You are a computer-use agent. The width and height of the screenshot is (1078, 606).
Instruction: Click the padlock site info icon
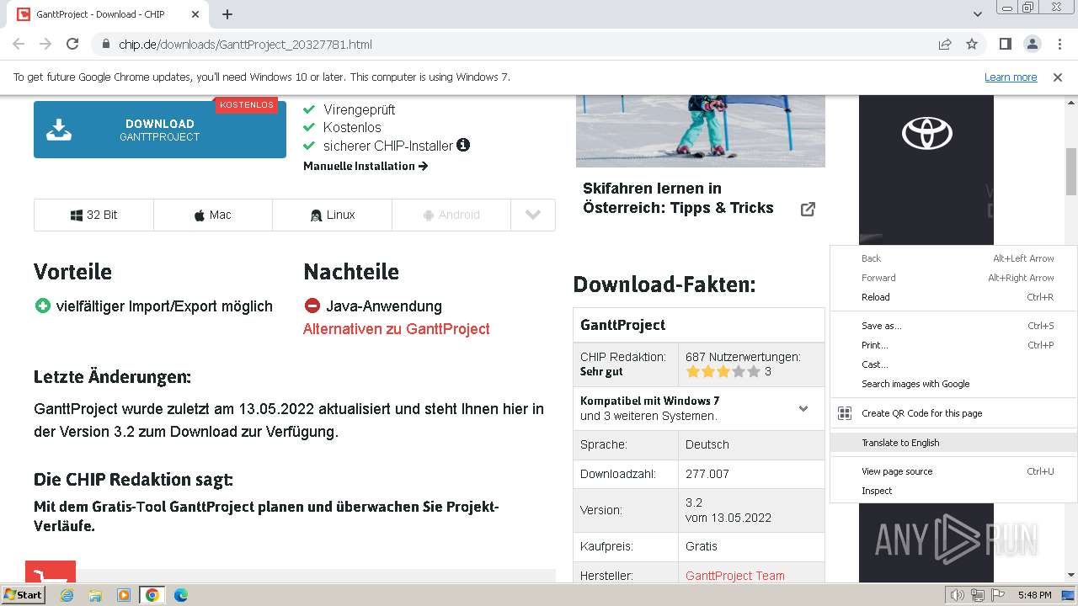click(105, 44)
